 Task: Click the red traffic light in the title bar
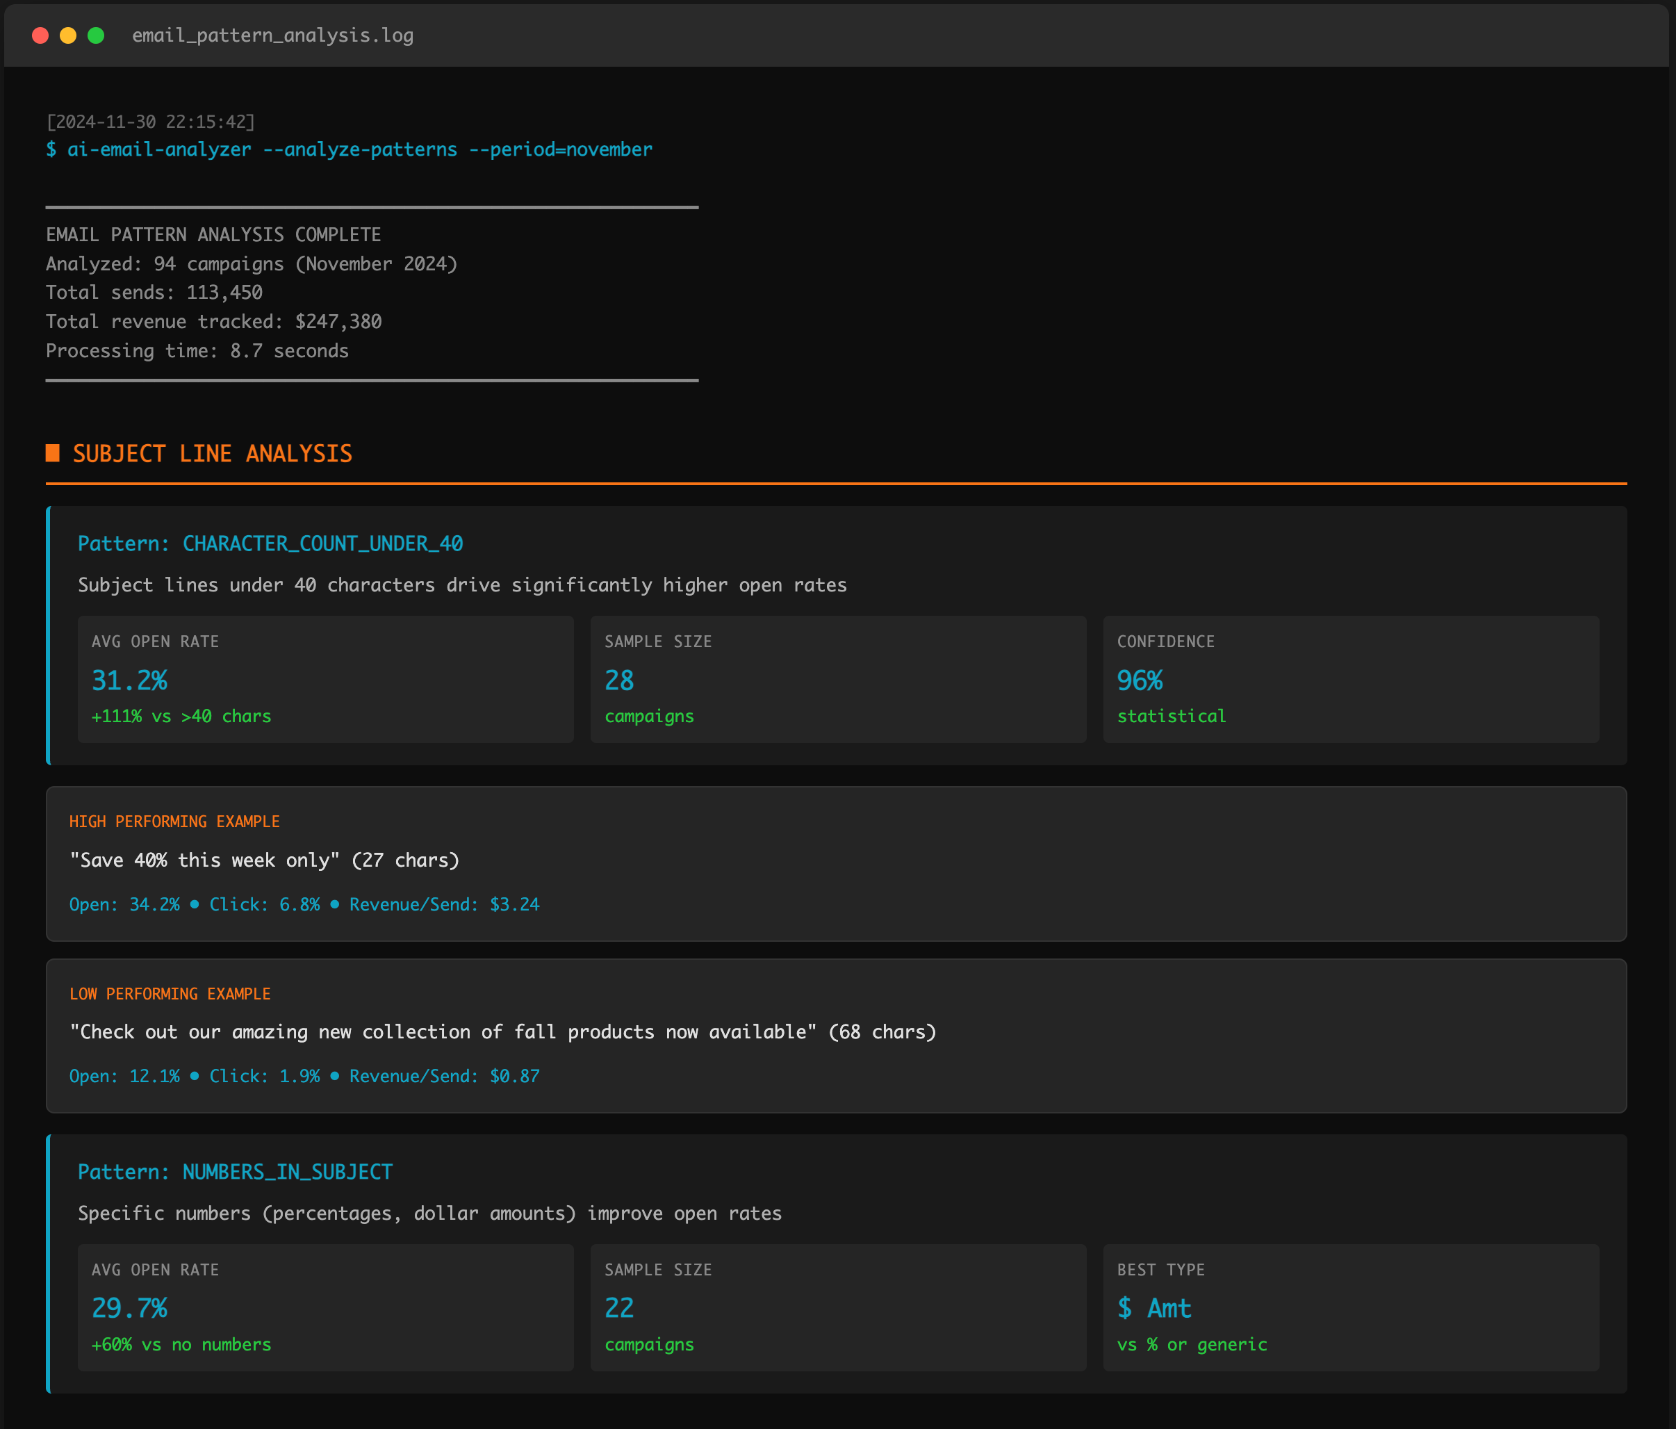pos(39,35)
